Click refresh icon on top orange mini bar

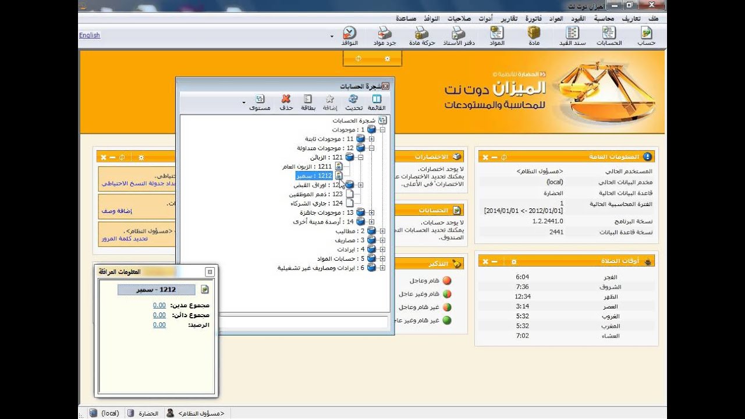359,59
